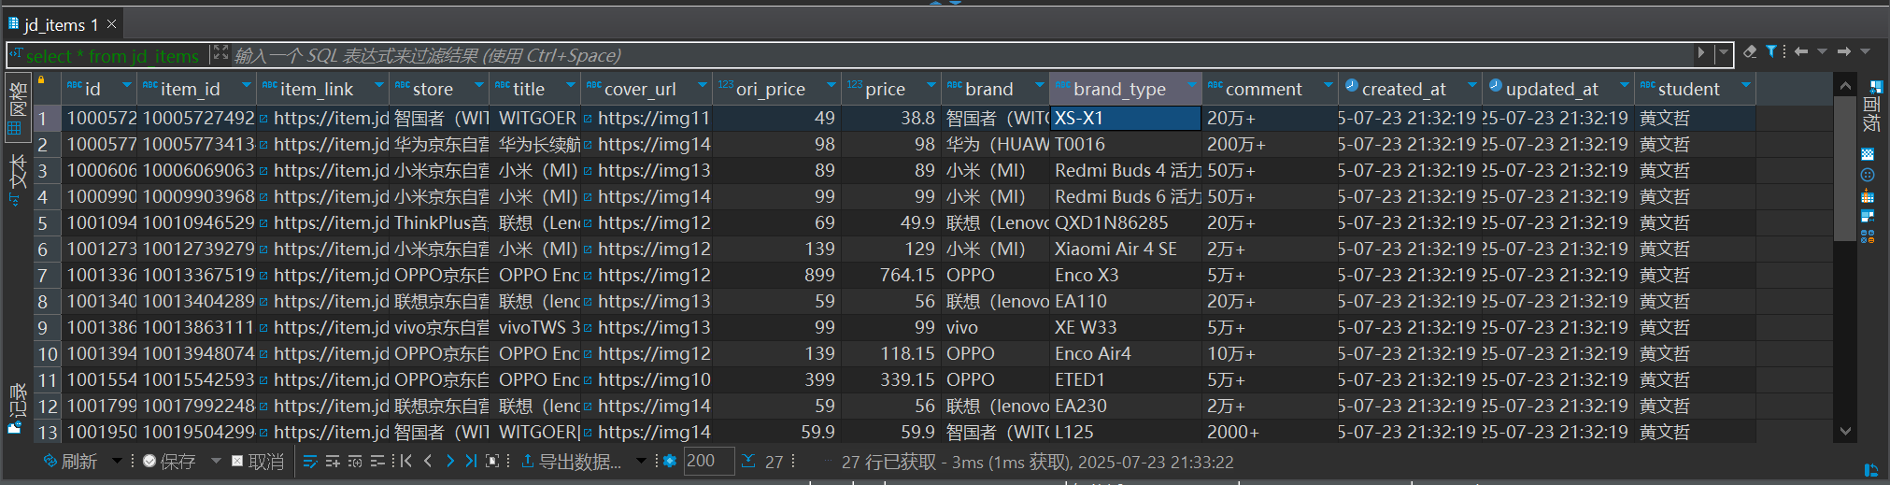Open external link icon in row 1 item_link
This screenshot has height=485, width=1890.
264,119
